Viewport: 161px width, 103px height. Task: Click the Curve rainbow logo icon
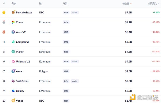click(x=13, y=22)
